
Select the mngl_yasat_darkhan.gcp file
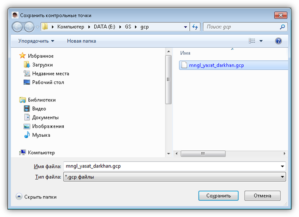(216, 65)
